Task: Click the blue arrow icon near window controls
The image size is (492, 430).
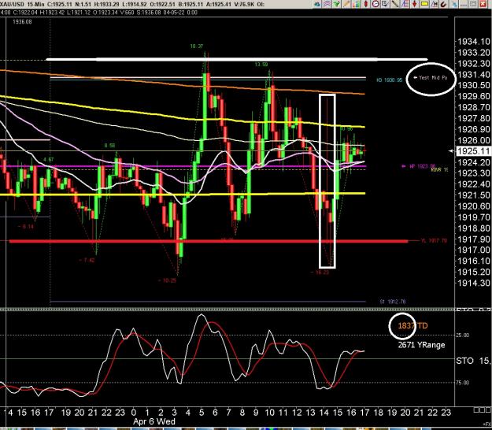Action: (x=454, y=4)
